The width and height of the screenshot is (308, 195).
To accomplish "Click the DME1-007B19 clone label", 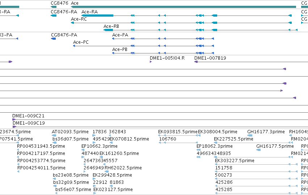I will (210, 58).
